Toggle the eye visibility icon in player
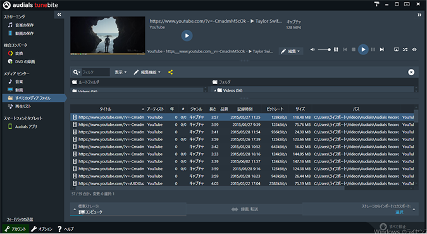This screenshot has width=427, height=234. pos(414,49)
